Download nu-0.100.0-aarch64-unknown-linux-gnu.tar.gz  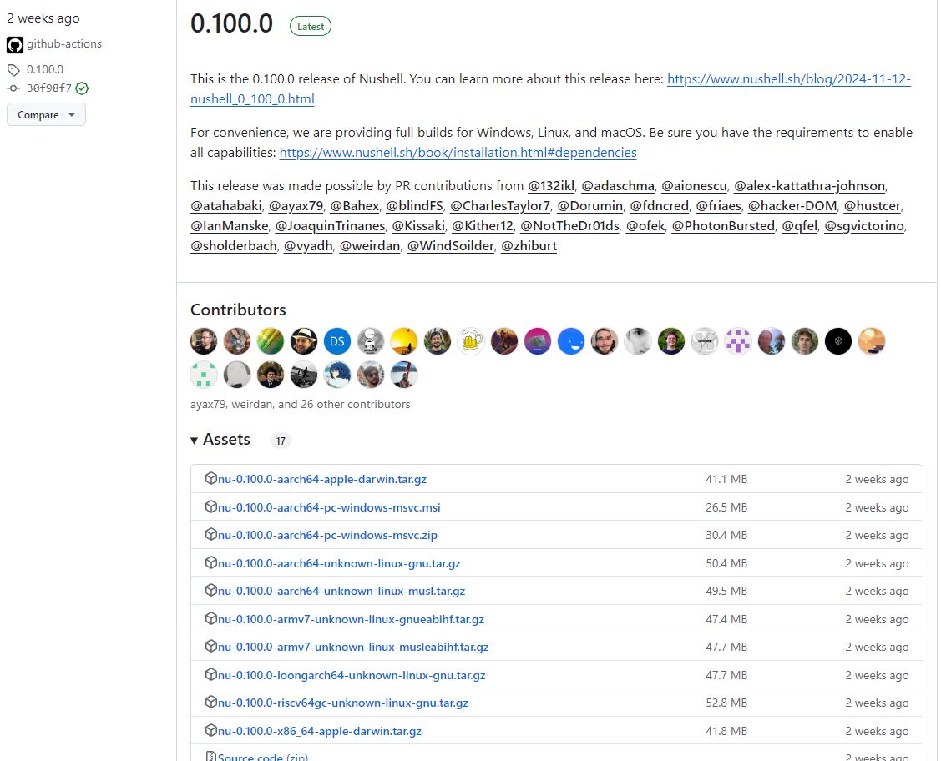[339, 564]
